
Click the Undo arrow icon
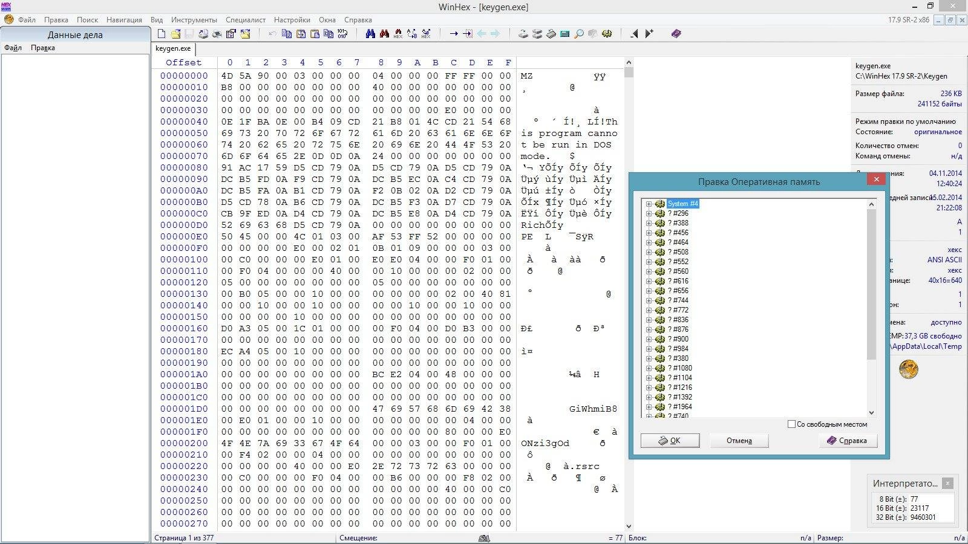272,34
